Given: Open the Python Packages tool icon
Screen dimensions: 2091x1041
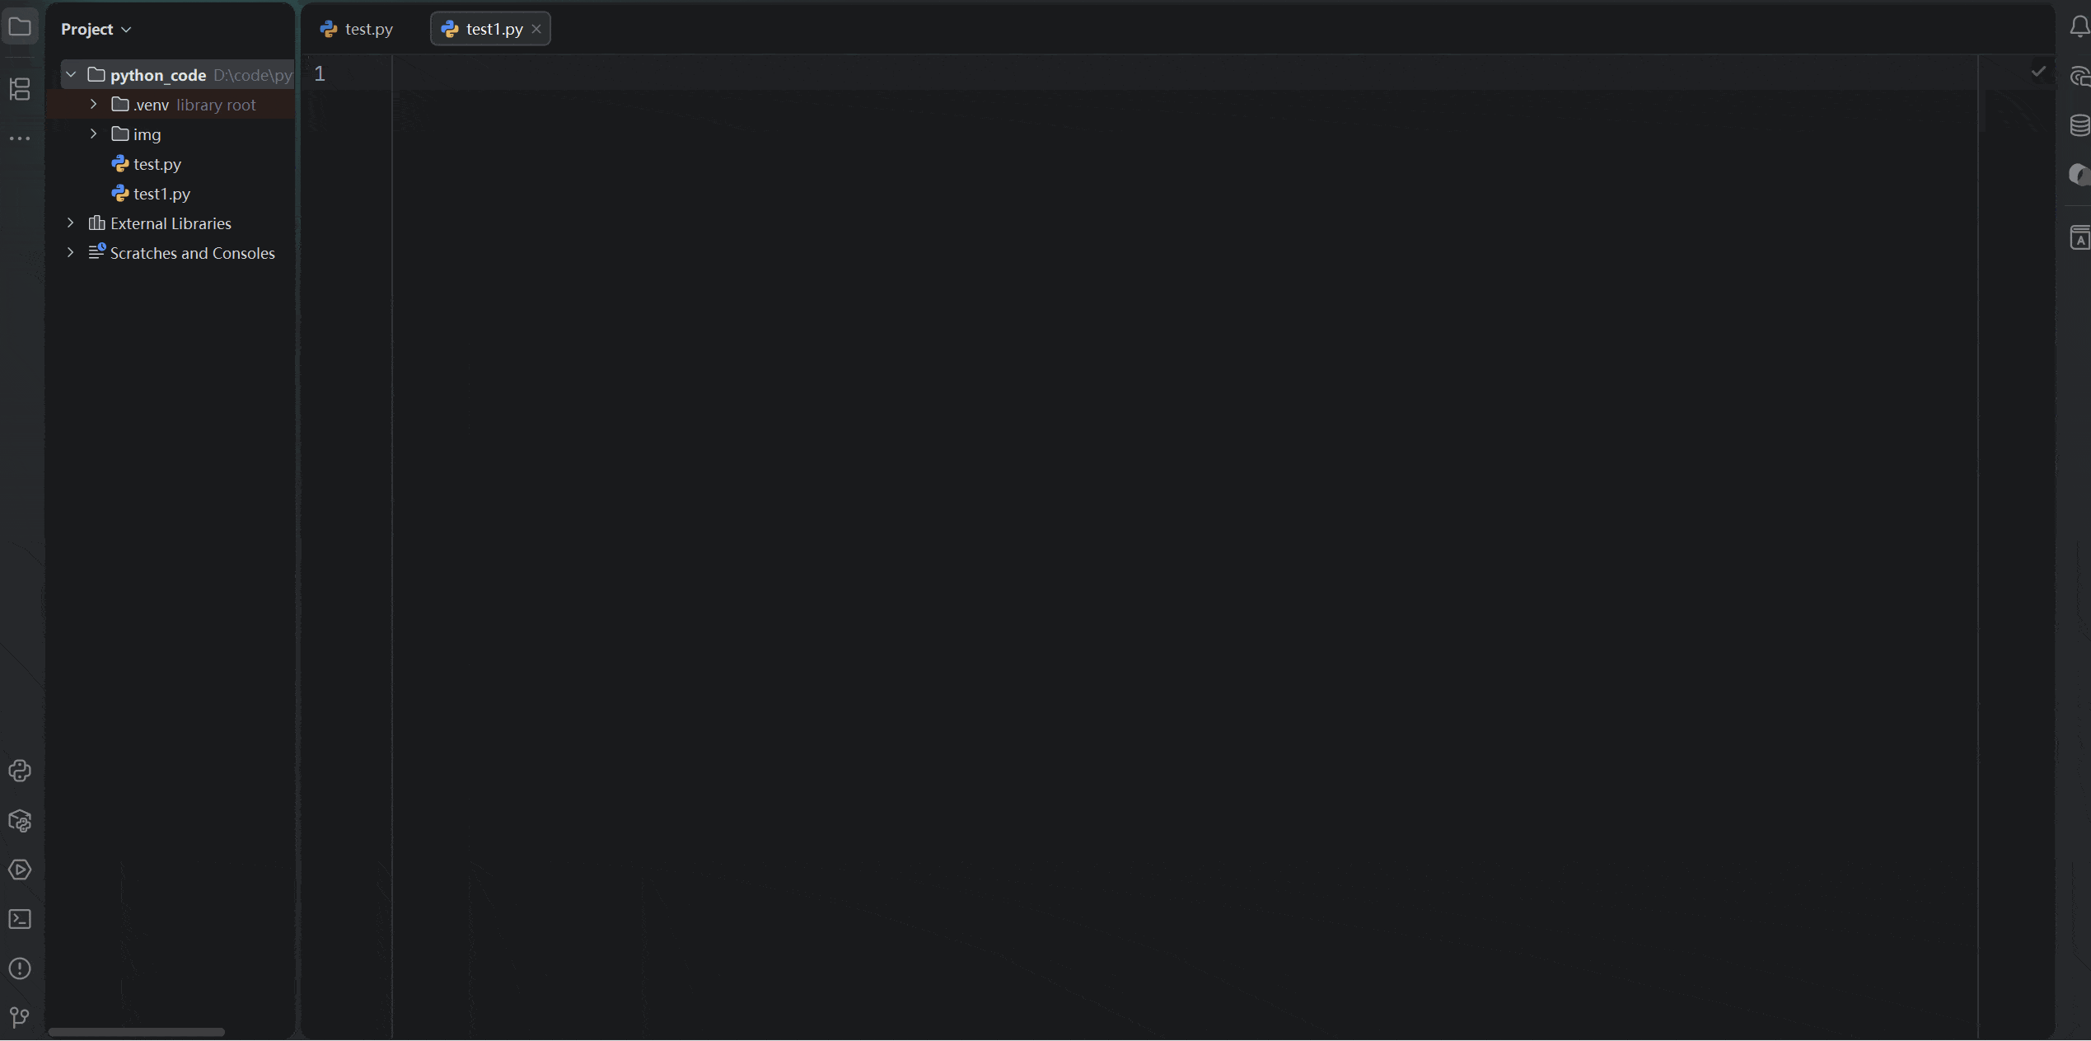Looking at the screenshot, I should 20,821.
